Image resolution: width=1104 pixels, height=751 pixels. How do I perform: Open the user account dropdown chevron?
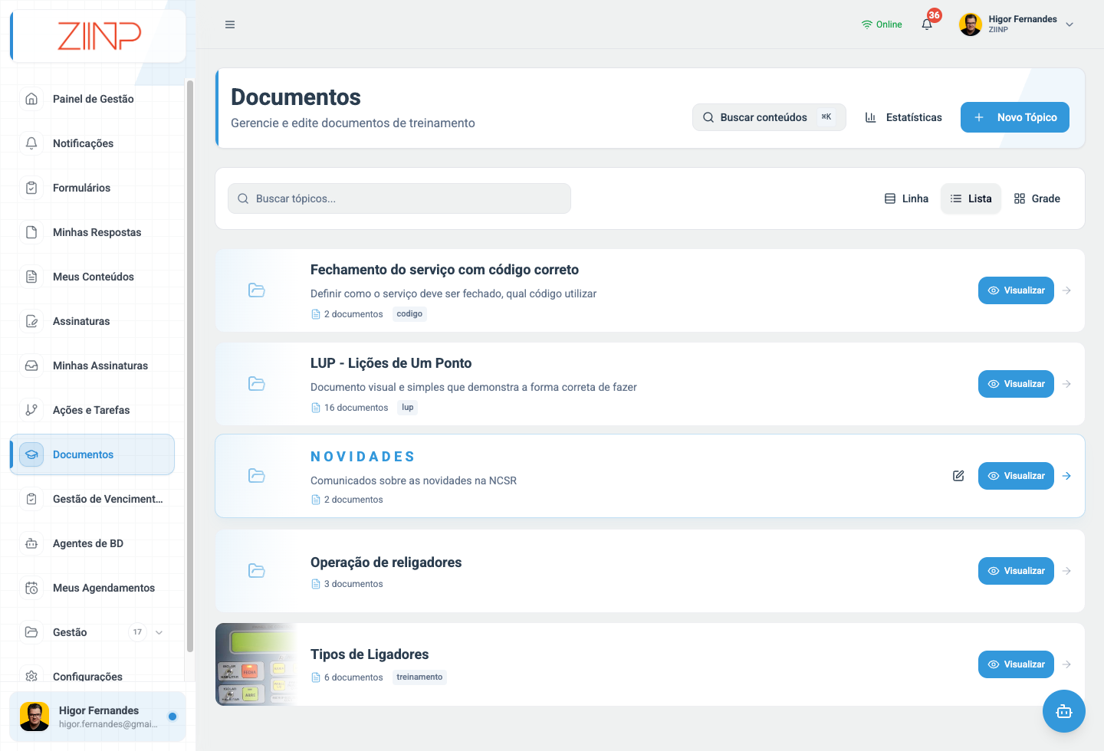click(1069, 25)
